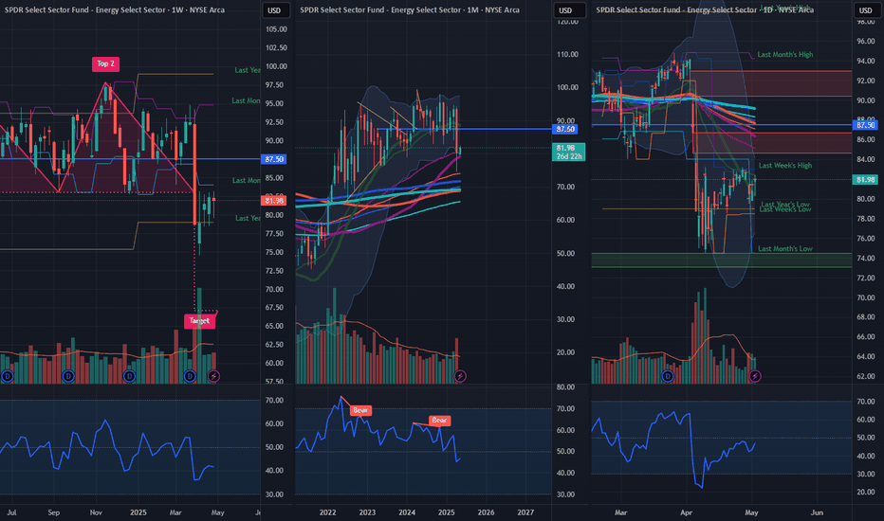The width and height of the screenshot is (884, 521).
Task: Click the 81.98 26d 22h countdown price tag
Action: (568, 153)
